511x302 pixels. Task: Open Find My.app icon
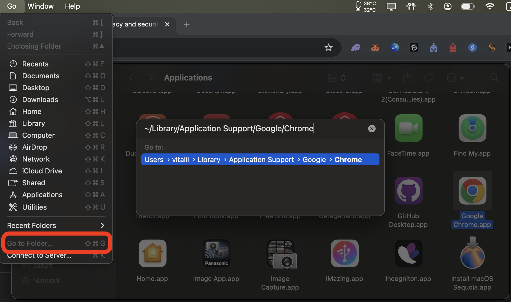click(x=472, y=128)
